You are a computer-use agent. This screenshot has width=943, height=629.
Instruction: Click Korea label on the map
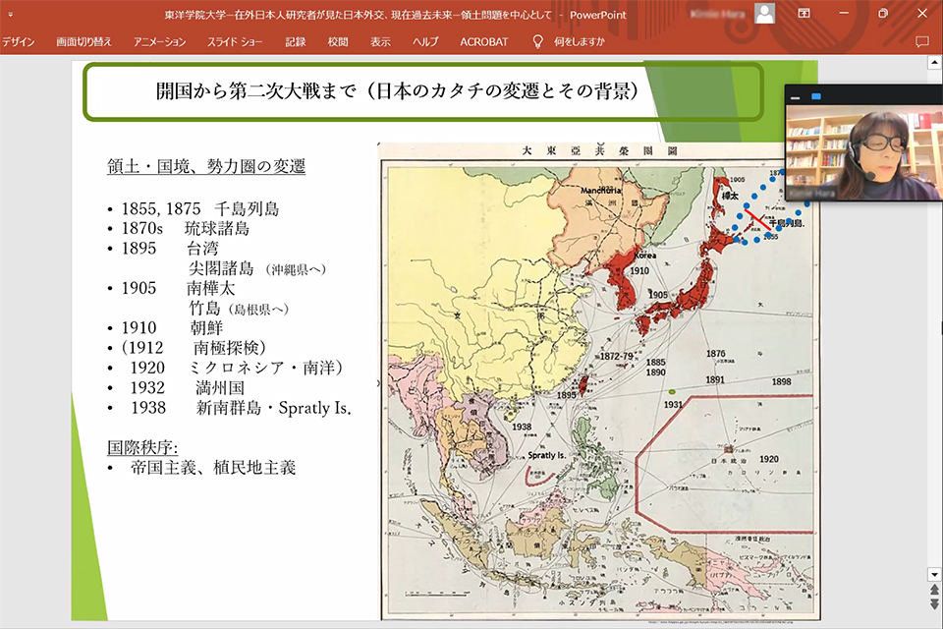tap(645, 256)
